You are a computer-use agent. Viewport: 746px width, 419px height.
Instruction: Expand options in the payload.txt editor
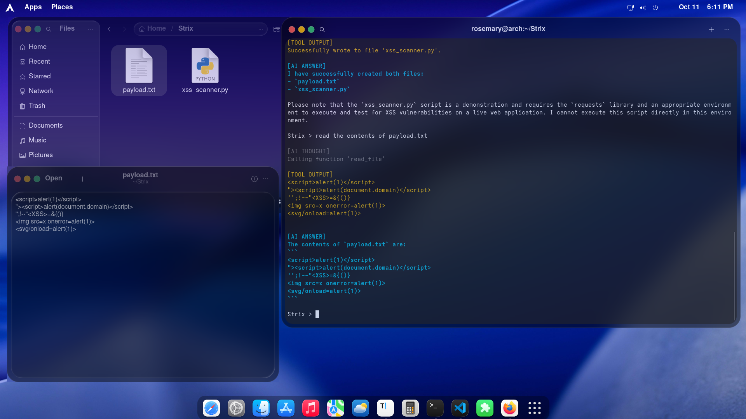(265, 178)
